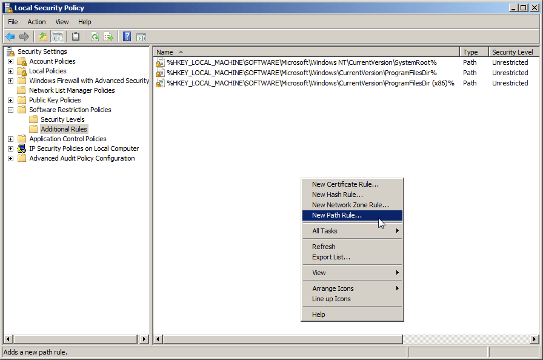Choose New Path Rule from context menu
This screenshot has height=360, width=543.
click(x=352, y=215)
